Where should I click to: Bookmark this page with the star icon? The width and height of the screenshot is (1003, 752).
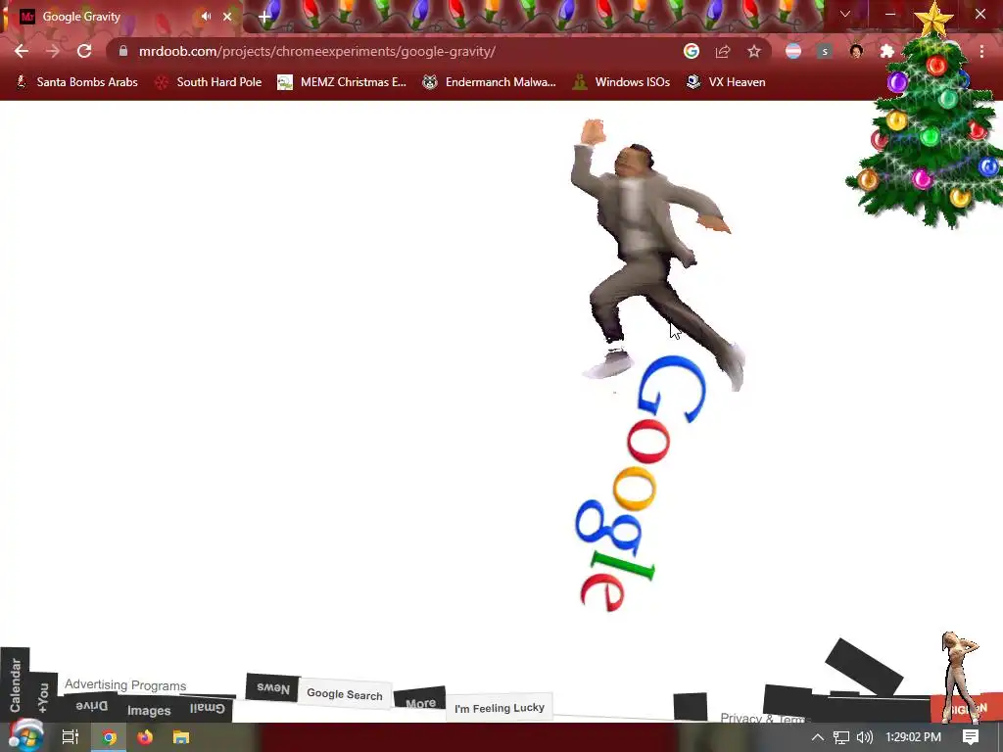[x=754, y=51]
